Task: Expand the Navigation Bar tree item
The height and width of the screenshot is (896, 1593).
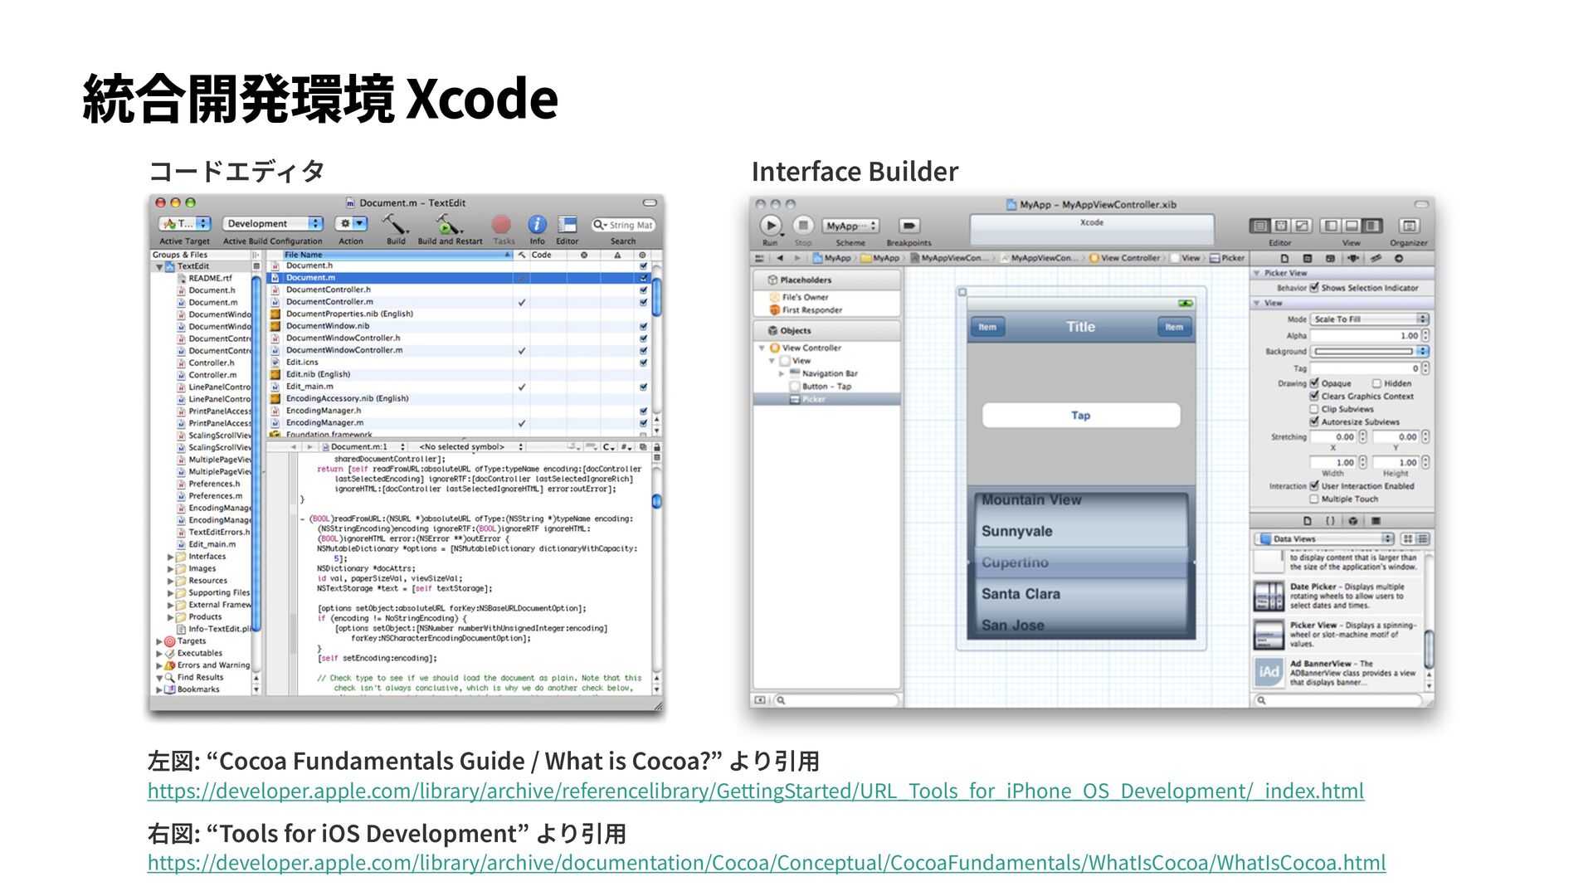Action: 782,374
